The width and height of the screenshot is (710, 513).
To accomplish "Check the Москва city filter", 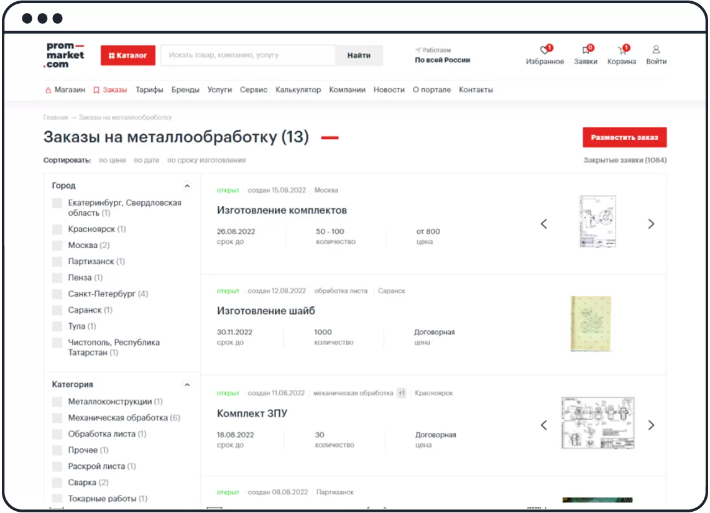I will pyautogui.click(x=57, y=246).
